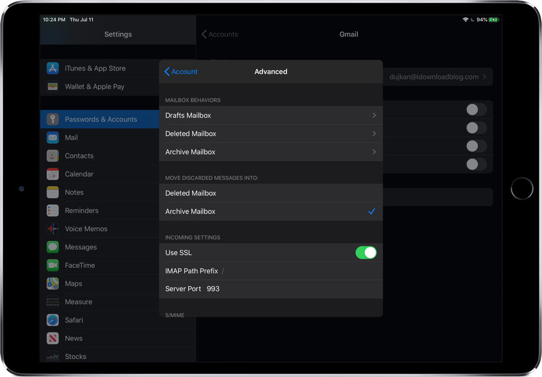542x377 pixels.
Task: Tap the Wallet & Apple Pay icon
Action: tap(53, 86)
